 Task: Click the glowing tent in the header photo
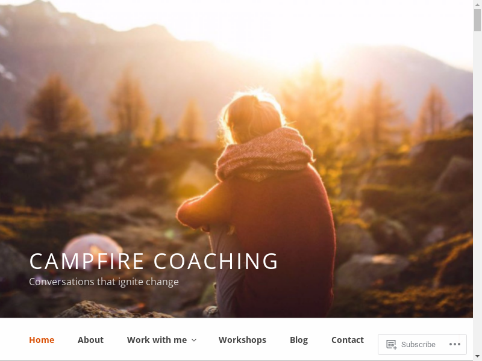click(92, 248)
